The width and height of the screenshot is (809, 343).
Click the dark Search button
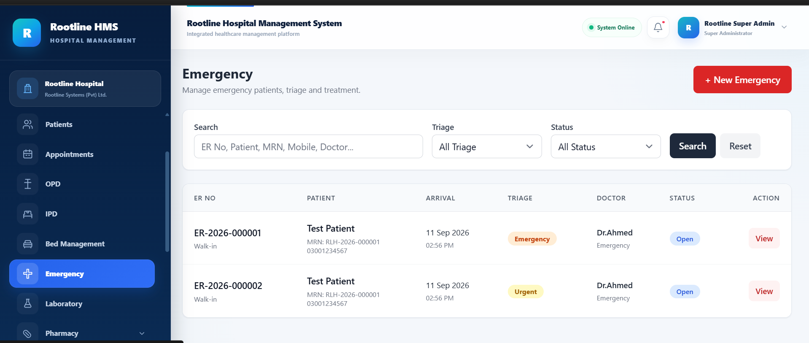point(693,146)
